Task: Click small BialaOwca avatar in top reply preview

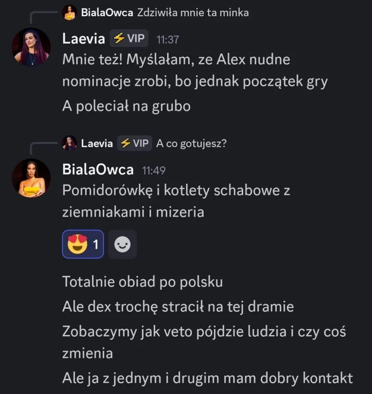Action: [x=69, y=13]
